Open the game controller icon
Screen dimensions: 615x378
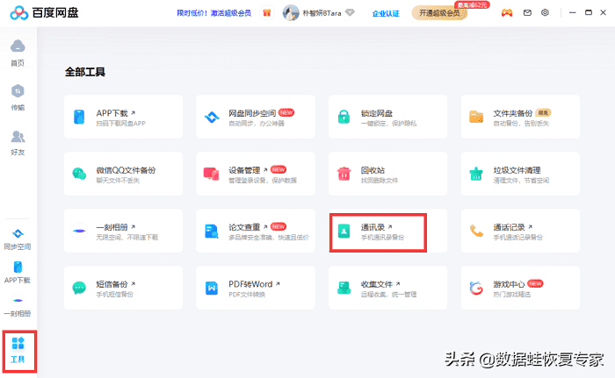[x=507, y=13]
